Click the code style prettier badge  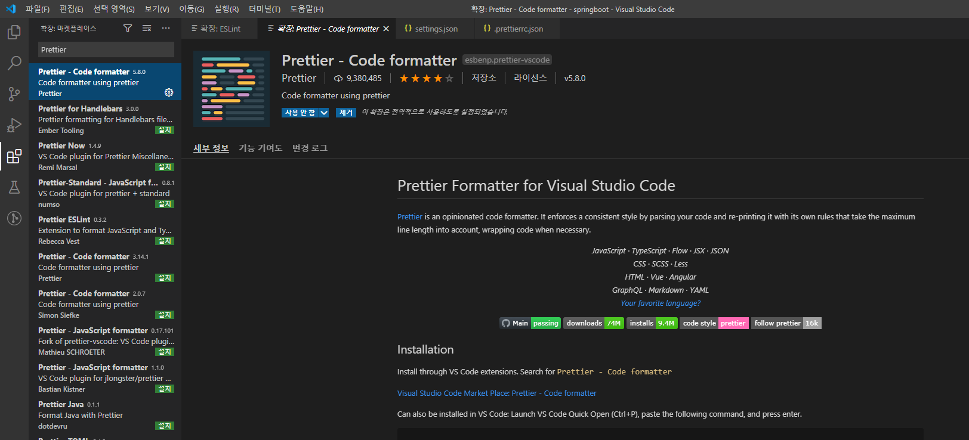point(714,323)
